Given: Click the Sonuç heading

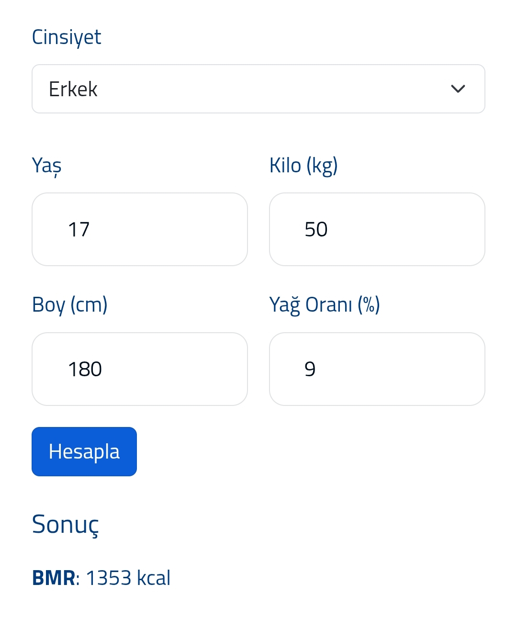Looking at the screenshot, I should (x=65, y=525).
